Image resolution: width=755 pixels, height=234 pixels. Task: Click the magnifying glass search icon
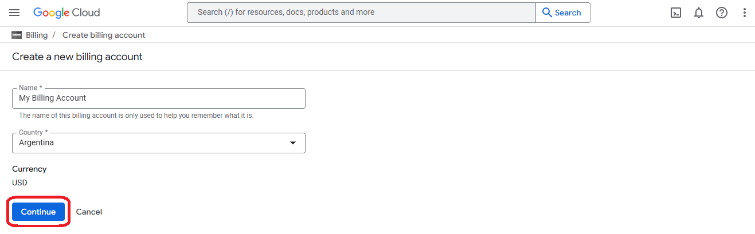coord(547,13)
